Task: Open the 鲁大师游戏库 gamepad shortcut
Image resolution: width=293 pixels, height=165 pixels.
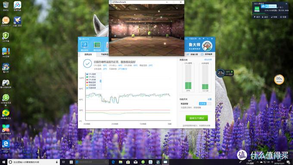Action: pos(6,84)
